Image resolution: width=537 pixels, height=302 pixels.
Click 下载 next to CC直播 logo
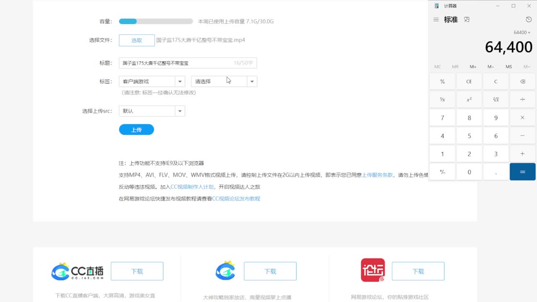click(x=137, y=271)
